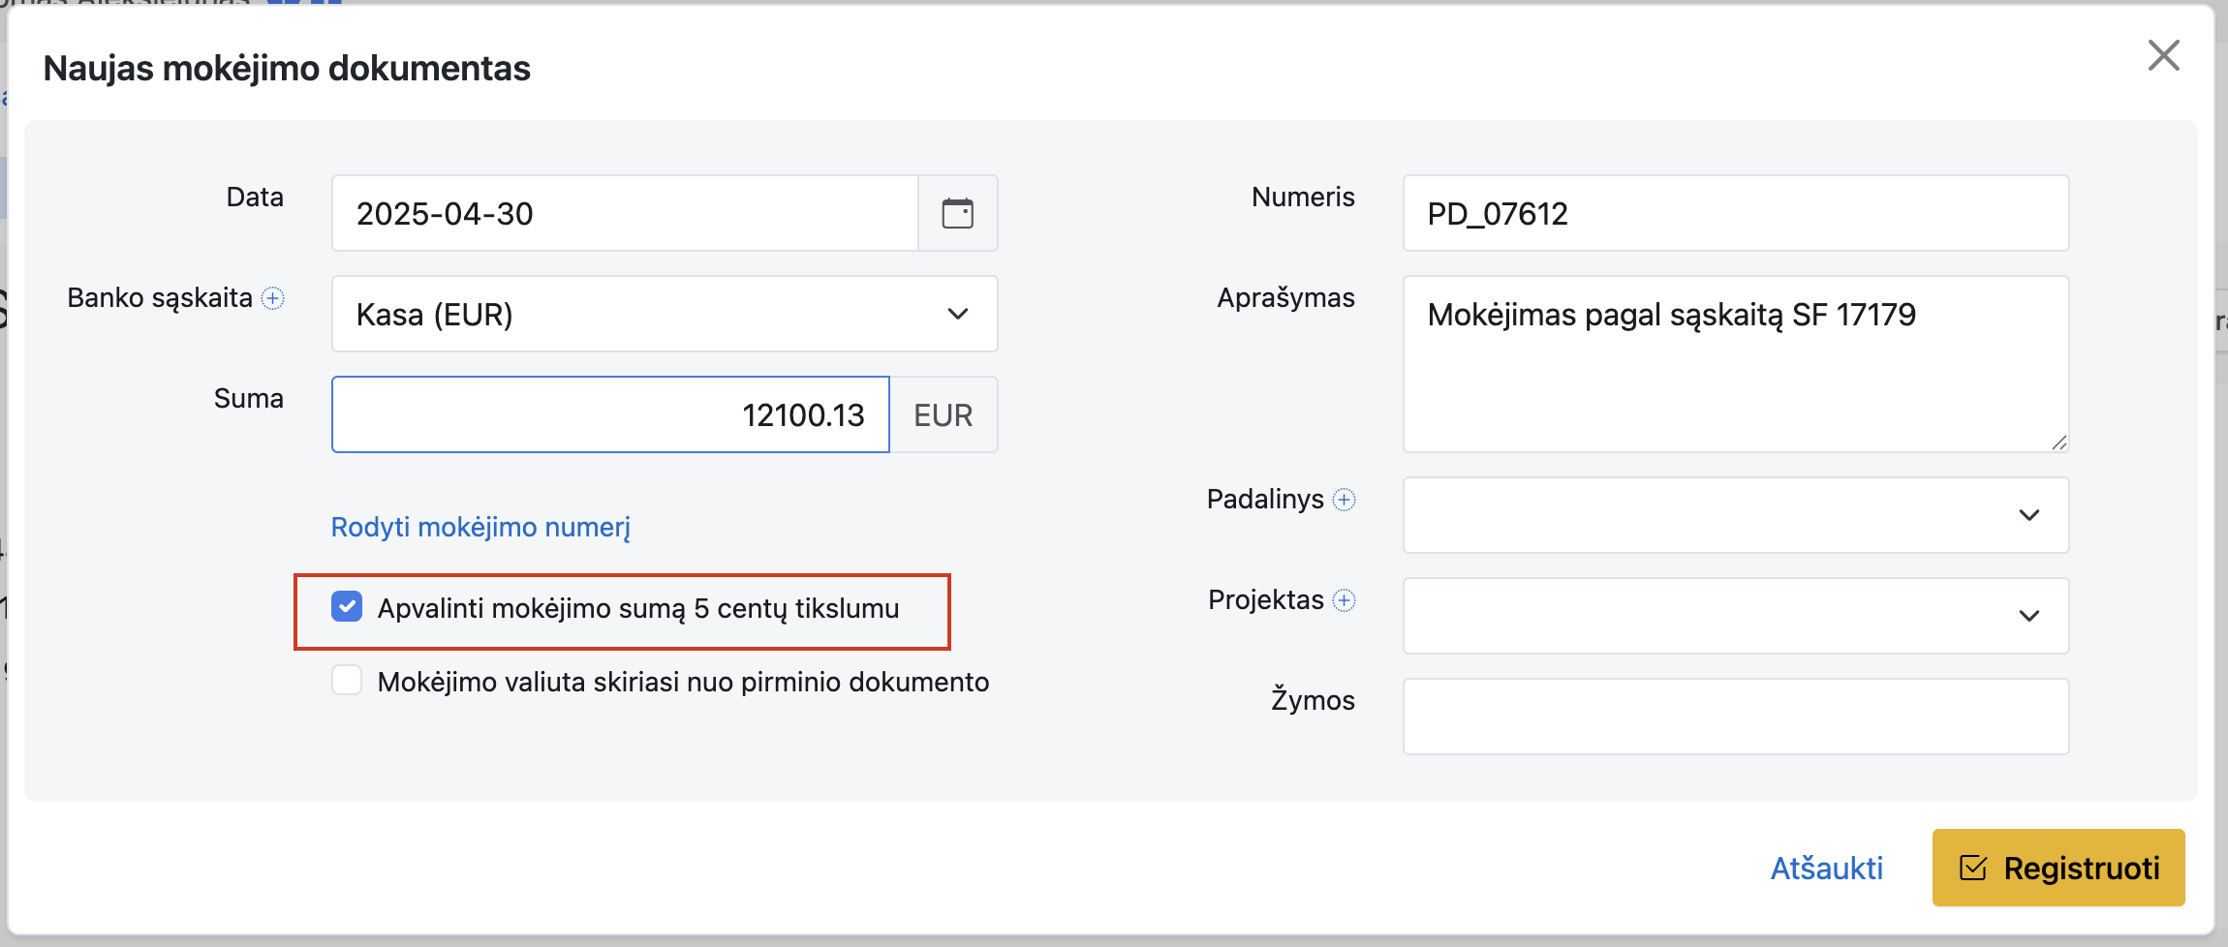The height and width of the screenshot is (947, 2228).
Task: Click into the Aprašymas description text
Action: 1735,364
